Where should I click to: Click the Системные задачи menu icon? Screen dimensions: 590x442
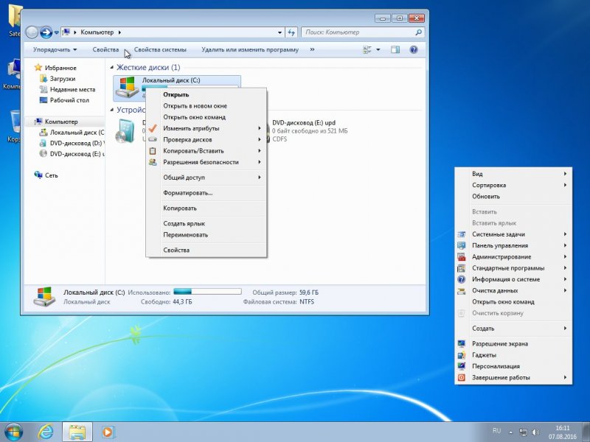coord(462,234)
